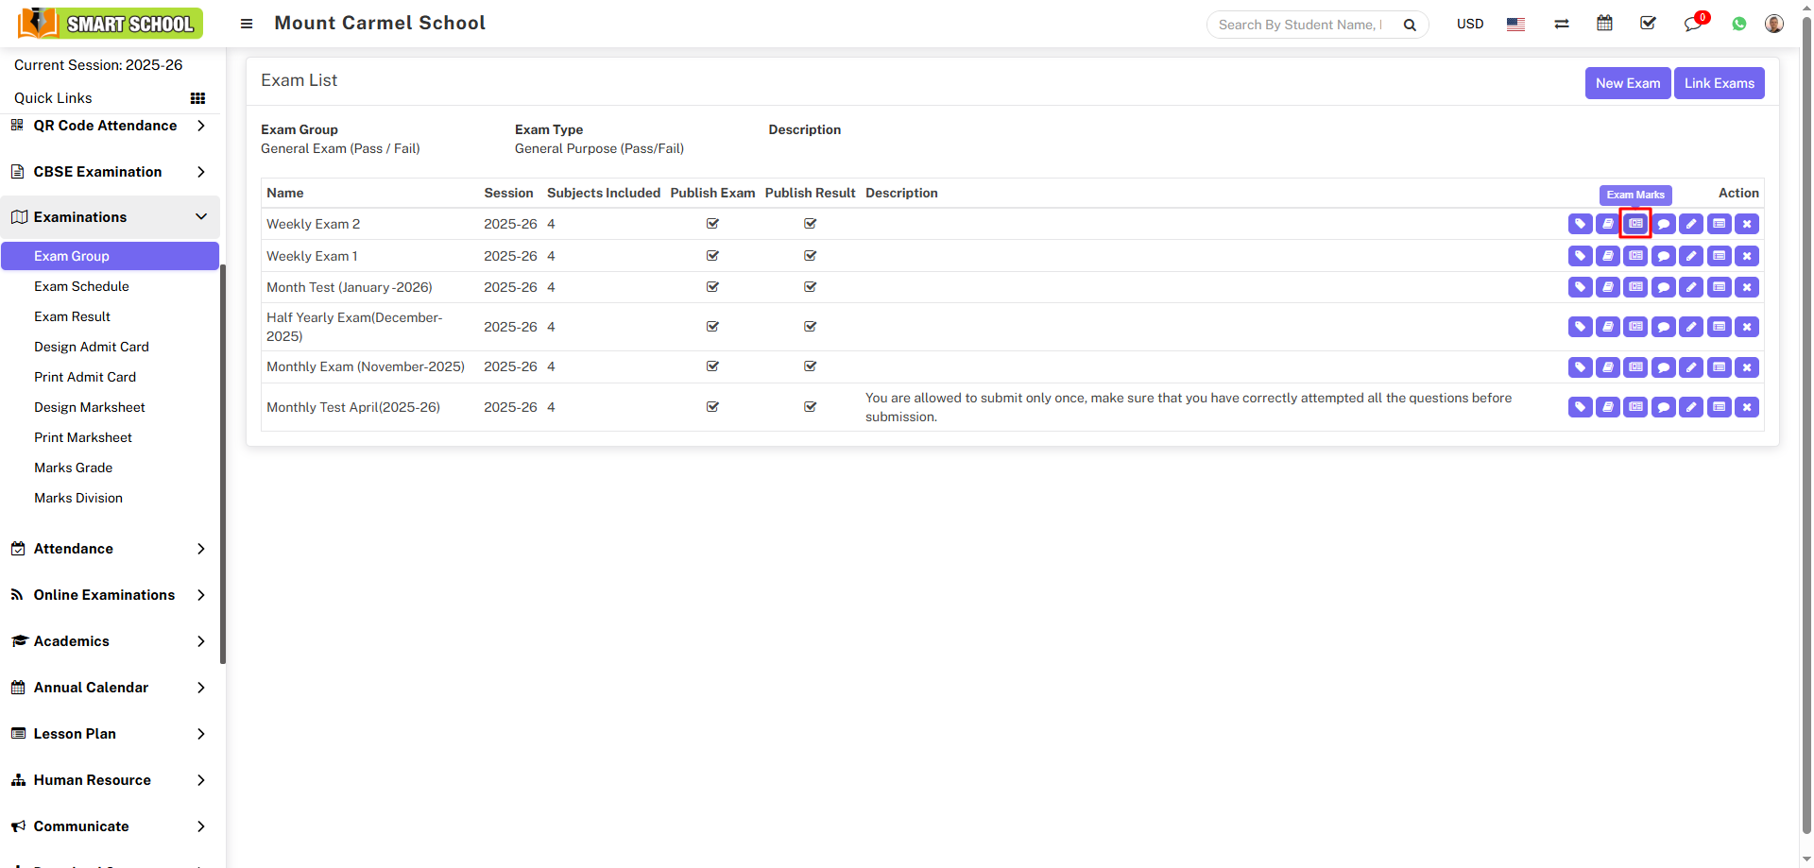Go to Marks Grade menu item
The height and width of the screenshot is (868, 1814).
[x=73, y=468]
